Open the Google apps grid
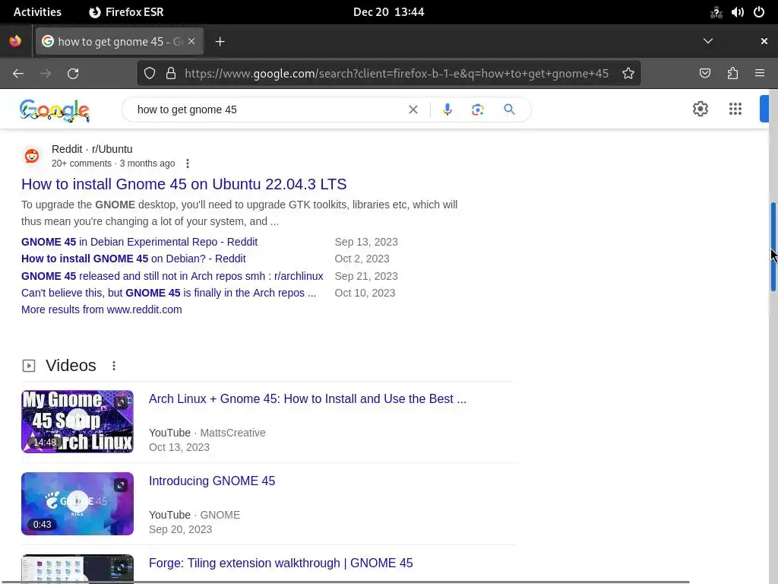Viewport: 778px width, 584px height. (735, 109)
